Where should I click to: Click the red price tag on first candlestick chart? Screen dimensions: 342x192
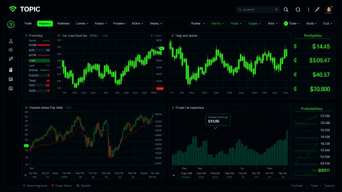coord(160,89)
